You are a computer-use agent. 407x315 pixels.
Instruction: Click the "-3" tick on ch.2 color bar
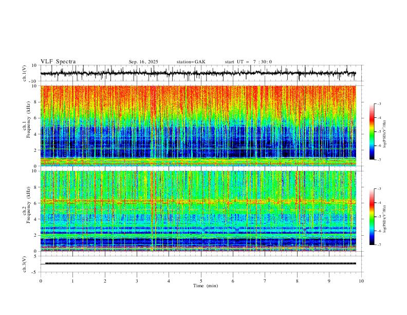(379, 189)
